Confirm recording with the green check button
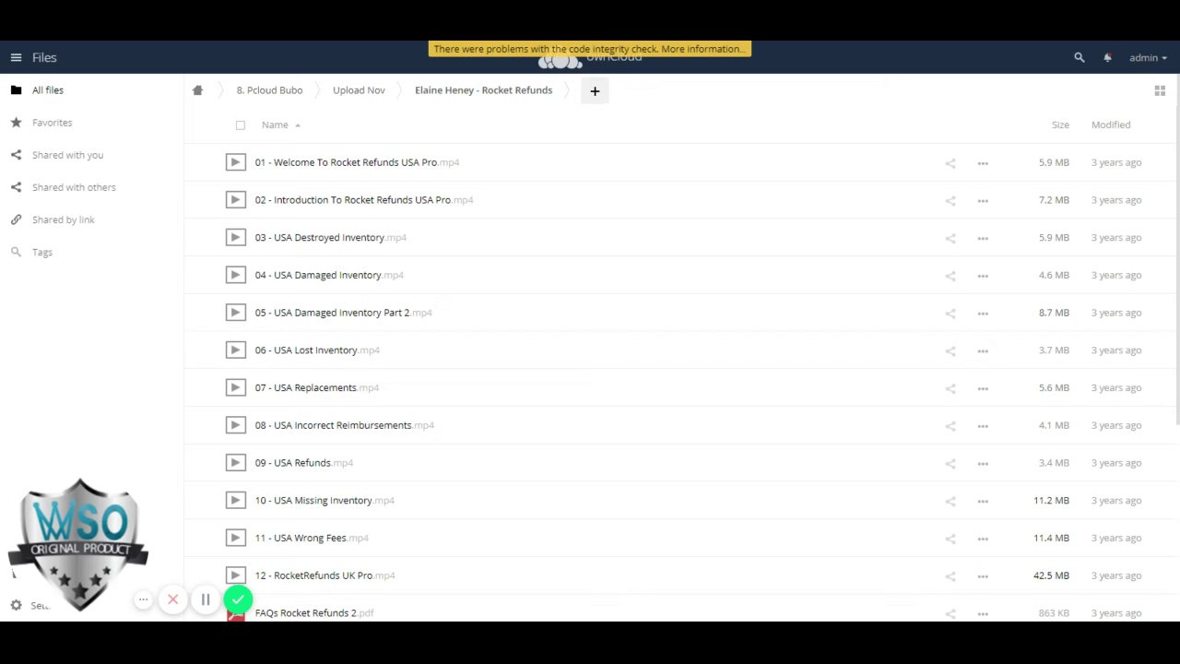This screenshot has width=1180, height=664. (x=238, y=599)
